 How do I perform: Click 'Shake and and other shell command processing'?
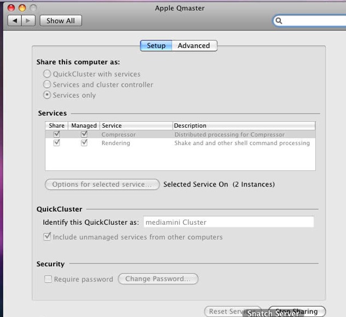[242, 143]
